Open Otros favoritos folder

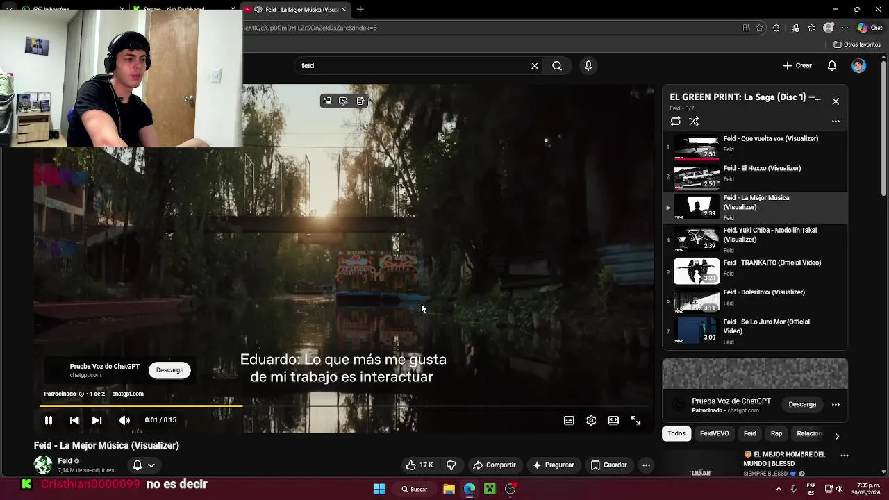tap(857, 44)
